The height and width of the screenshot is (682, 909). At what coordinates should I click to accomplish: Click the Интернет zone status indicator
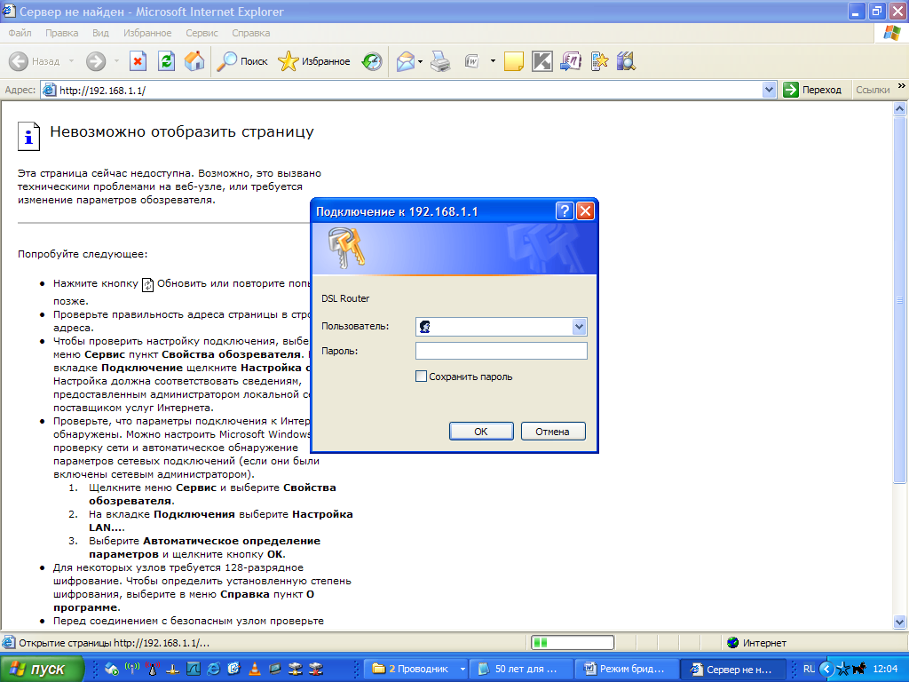[756, 643]
